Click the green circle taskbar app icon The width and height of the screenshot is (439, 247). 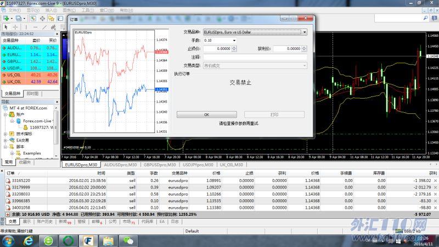click(x=68, y=240)
